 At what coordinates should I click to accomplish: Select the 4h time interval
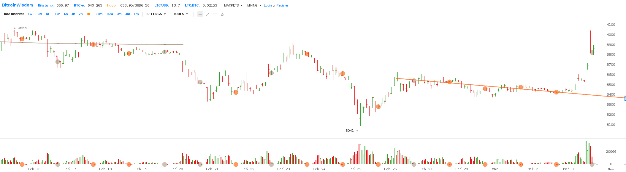(73, 14)
